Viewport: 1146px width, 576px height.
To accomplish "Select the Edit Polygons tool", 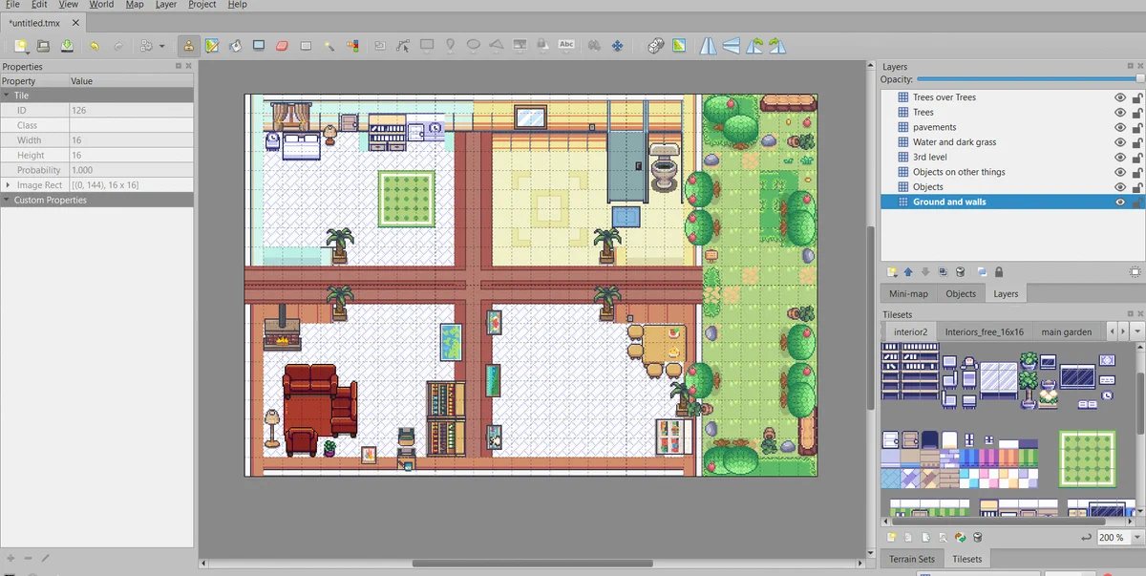I will point(402,45).
